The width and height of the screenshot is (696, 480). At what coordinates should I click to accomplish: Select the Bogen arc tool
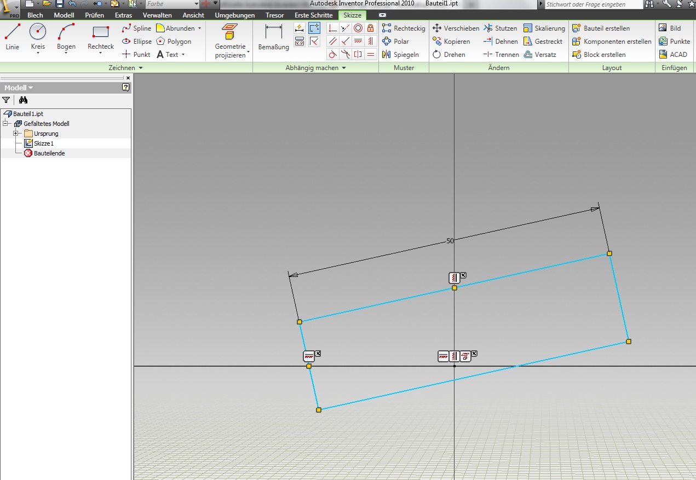click(x=66, y=37)
